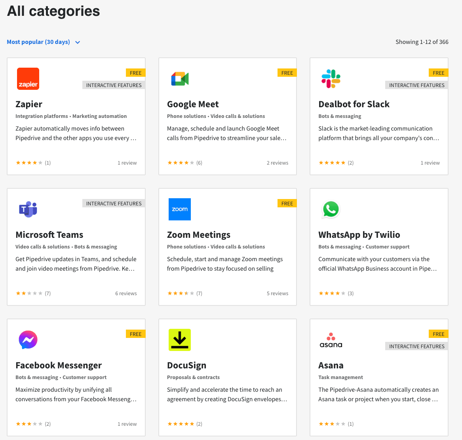Open the Zoom Meetings app title
Viewport: 462px width, 440px height.
click(x=199, y=235)
